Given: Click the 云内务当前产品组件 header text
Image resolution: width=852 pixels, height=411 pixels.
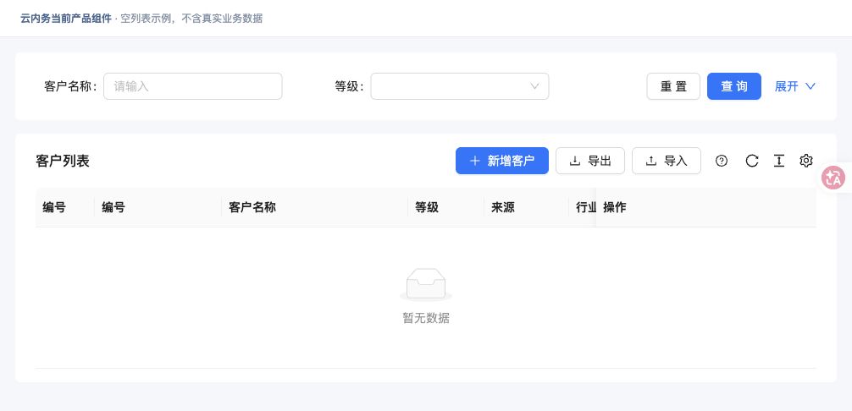Looking at the screenshot, I should (66, 19).
